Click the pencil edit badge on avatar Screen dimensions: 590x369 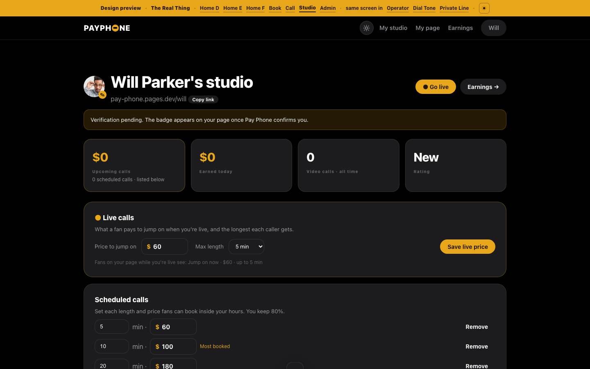102,95
